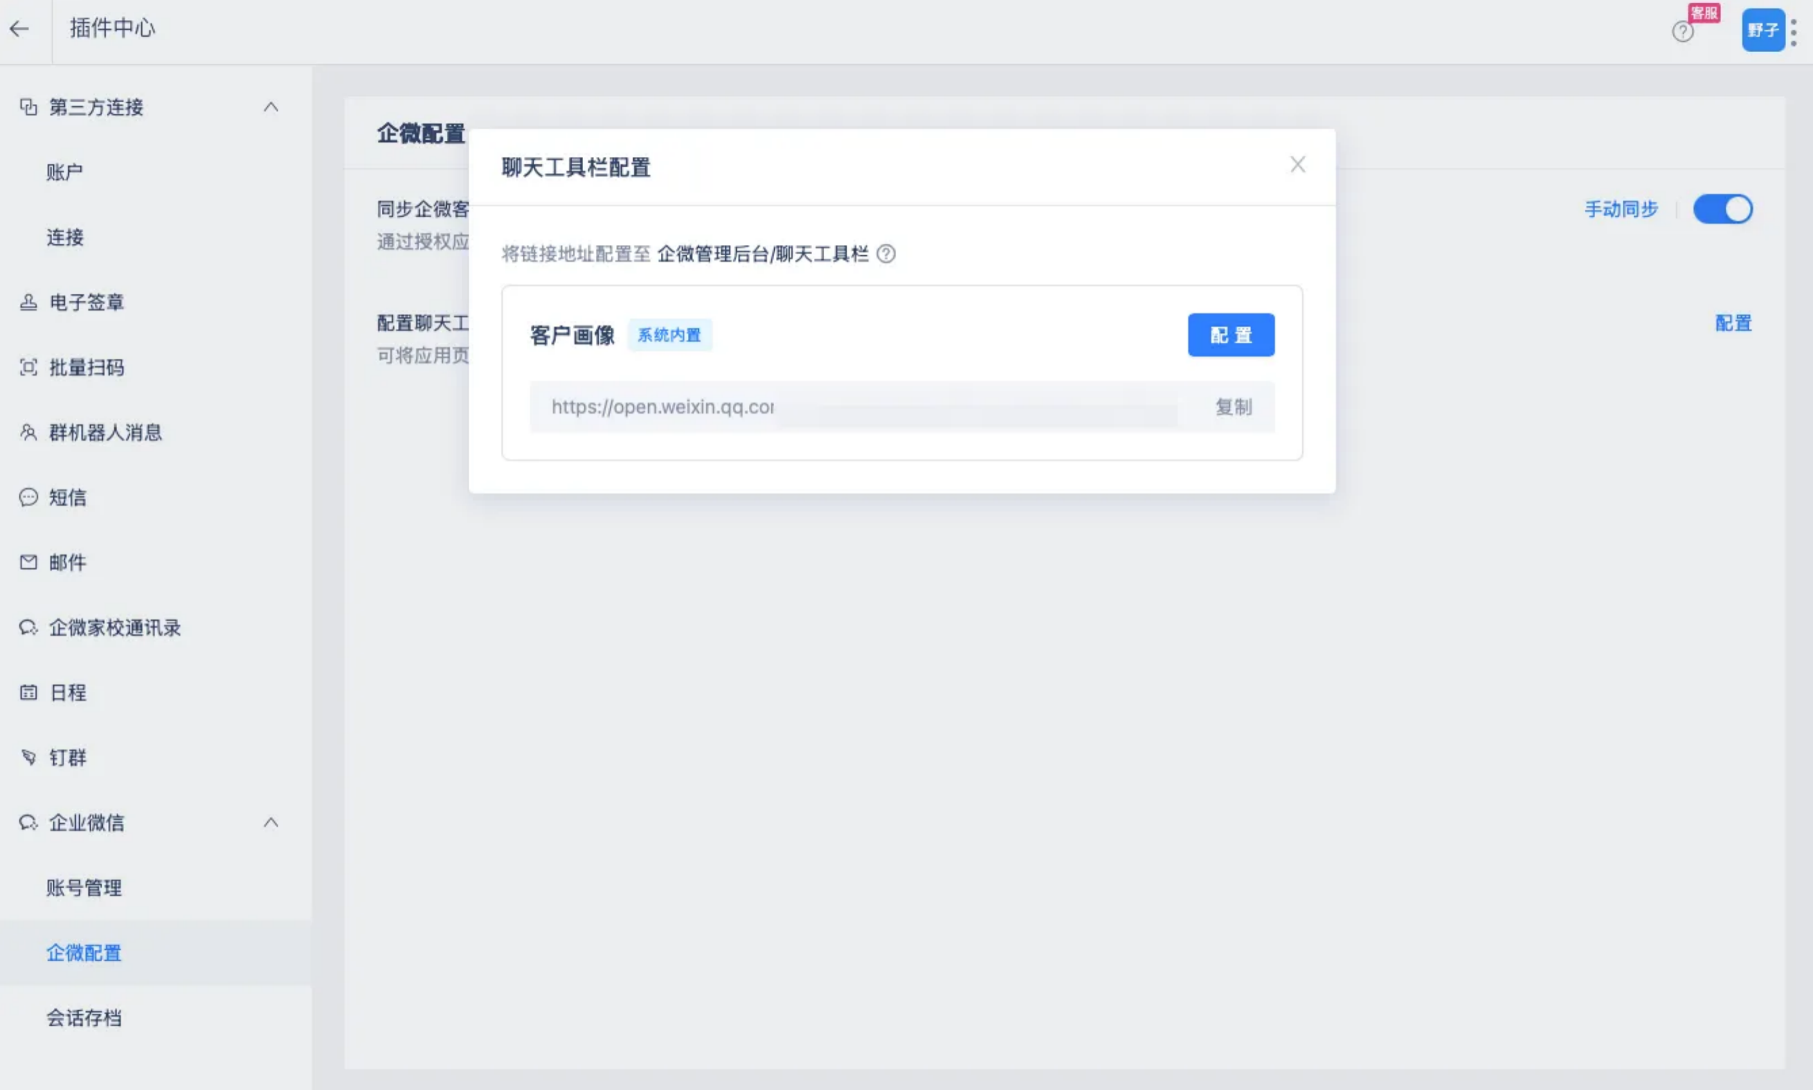Open 账号管理 menu item
Viewport: 1813px width, 1090px height.
[84, 888]
